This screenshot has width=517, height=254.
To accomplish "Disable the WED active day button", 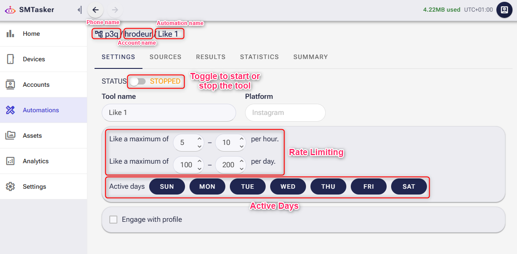I will pos(288,186).
